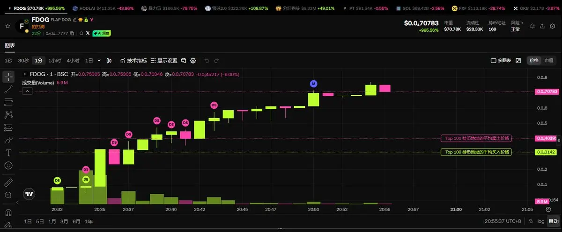The image size is (562, 232).
Task: Open the hexagon settings icon in header
Action: click(x=553, y=26)
